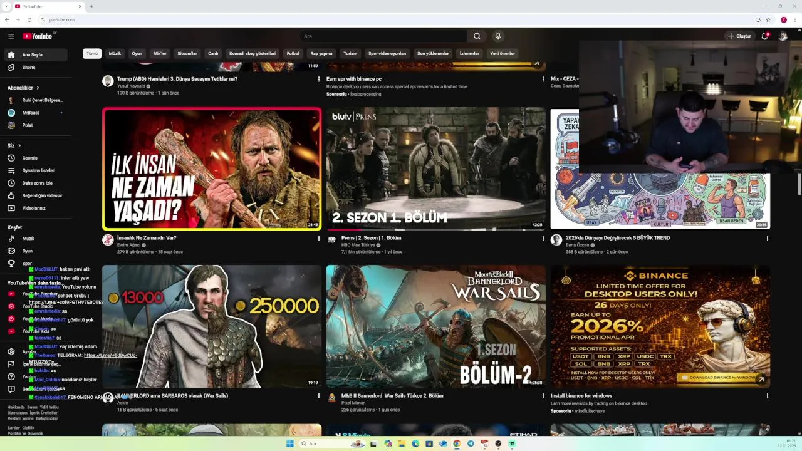
Task: Open Prens 2. Sezon 1. Bölüm title
Action: pyautogui.click(x=372, y=238)
